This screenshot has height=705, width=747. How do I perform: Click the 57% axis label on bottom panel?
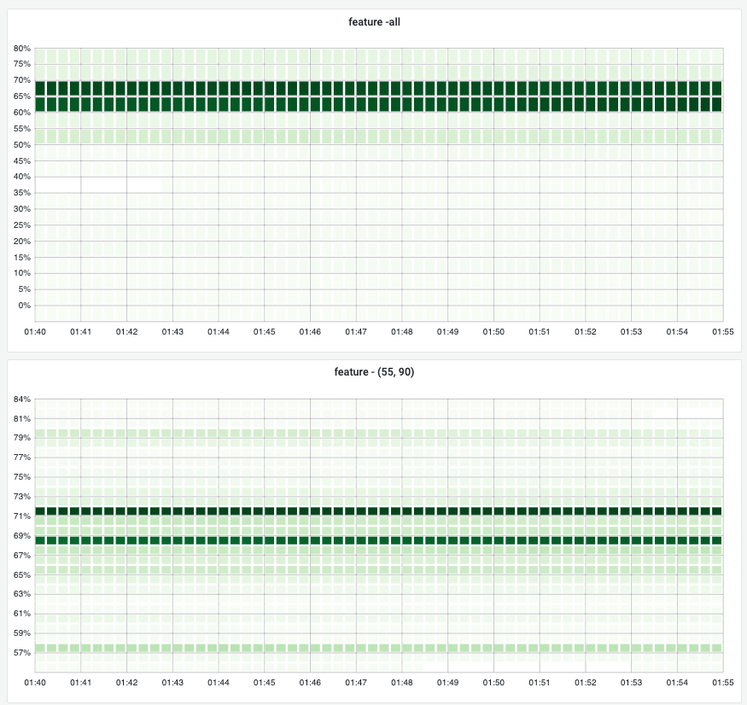(x=21, y=651)
